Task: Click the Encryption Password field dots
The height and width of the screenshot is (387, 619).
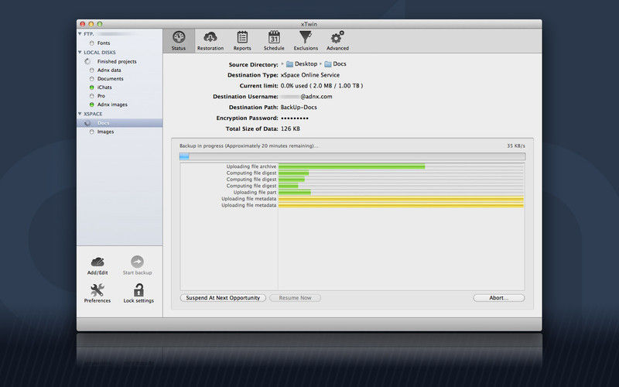Action: 295,118
